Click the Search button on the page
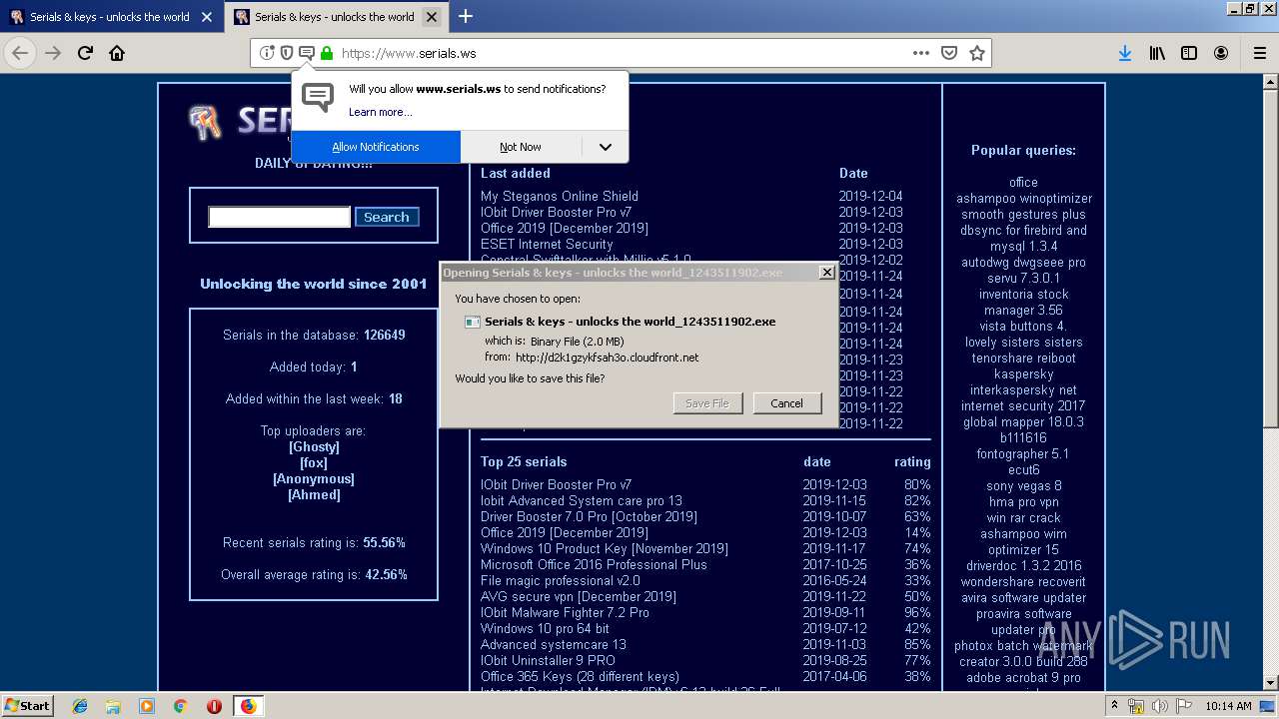The height and width of the screenshot is (719, 1279). pos(387,217)
